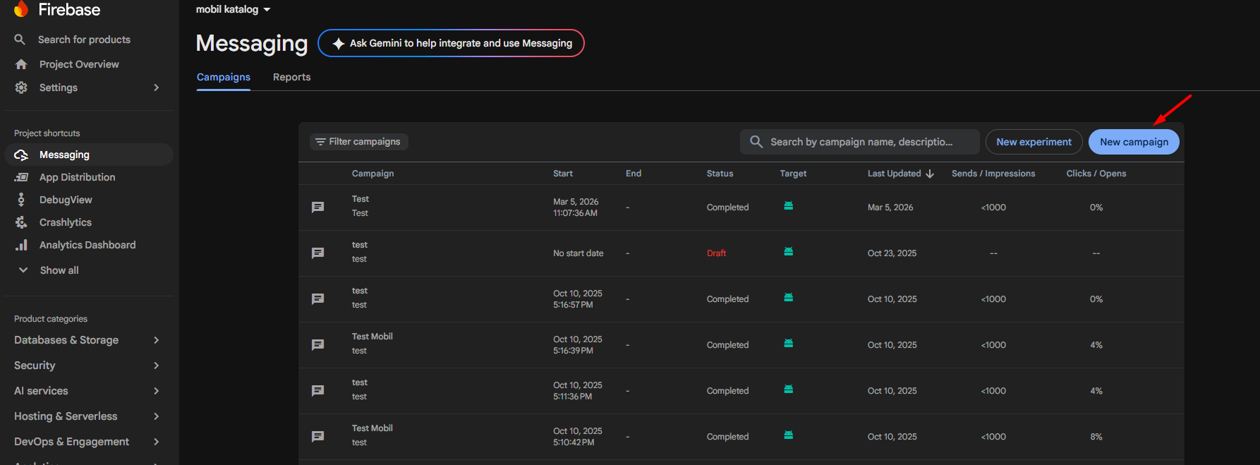Click the Firebase flame logo

[21, 8]
